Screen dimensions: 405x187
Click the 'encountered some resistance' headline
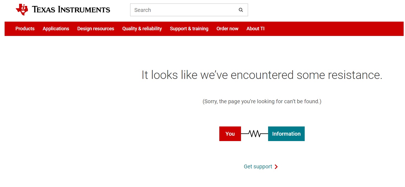point(262,75)
